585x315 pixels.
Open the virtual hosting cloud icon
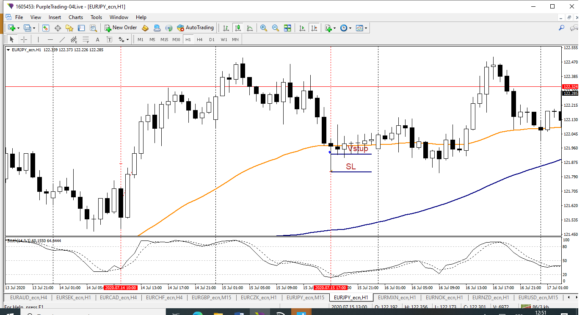click(x=157, y=28)
